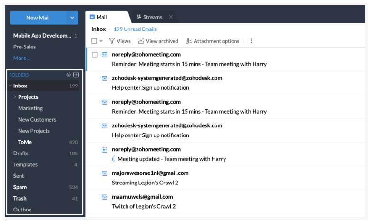Click sender majorawesome1nl@gmail.com

150,173
